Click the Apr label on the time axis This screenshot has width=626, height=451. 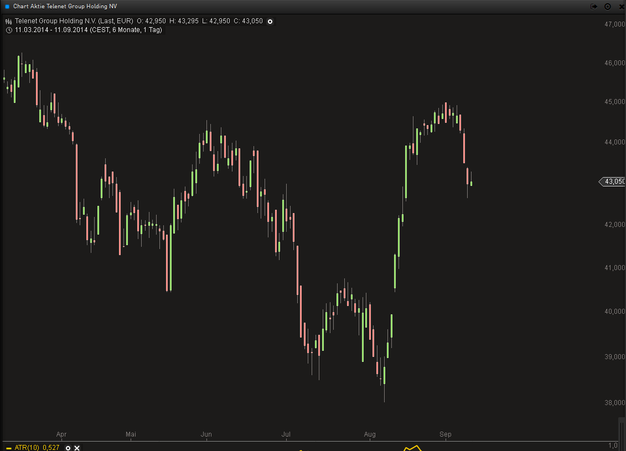pos(61,434)
